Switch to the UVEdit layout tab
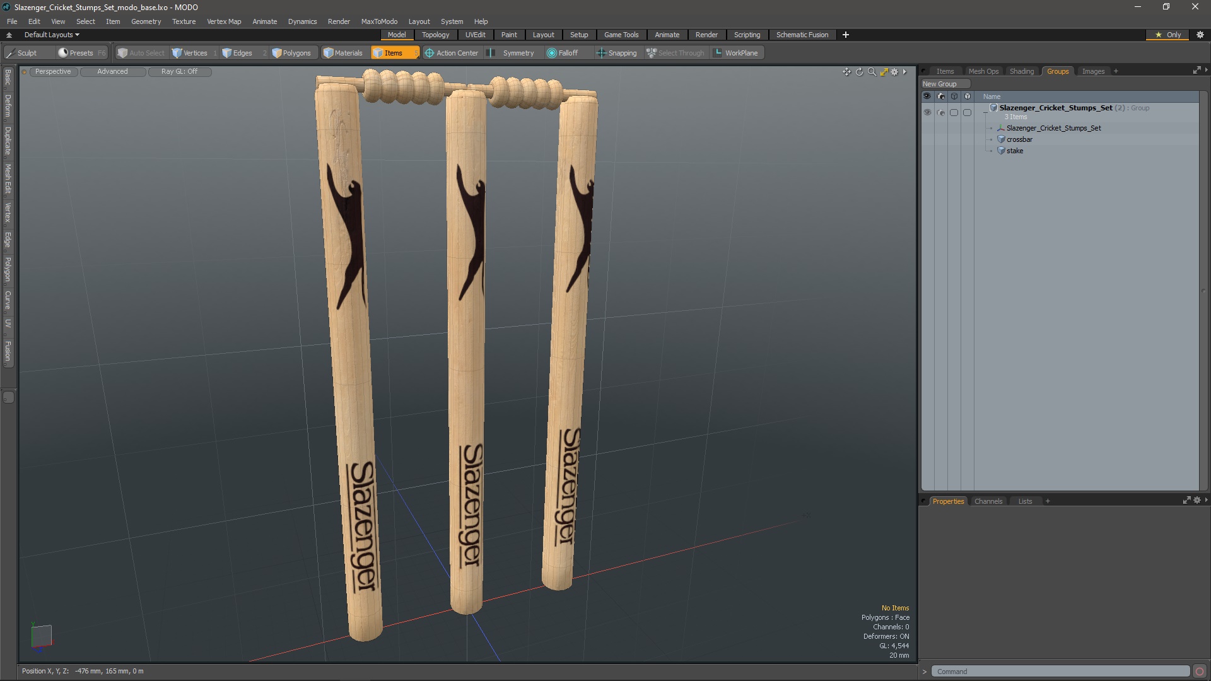The height and width of the screenshot is (681, 1211). [x=475, y=35]
